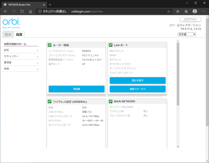Expand the セキュリティ menu section
This screenshot has width=209, height=163.
click(x=38, y=57)
